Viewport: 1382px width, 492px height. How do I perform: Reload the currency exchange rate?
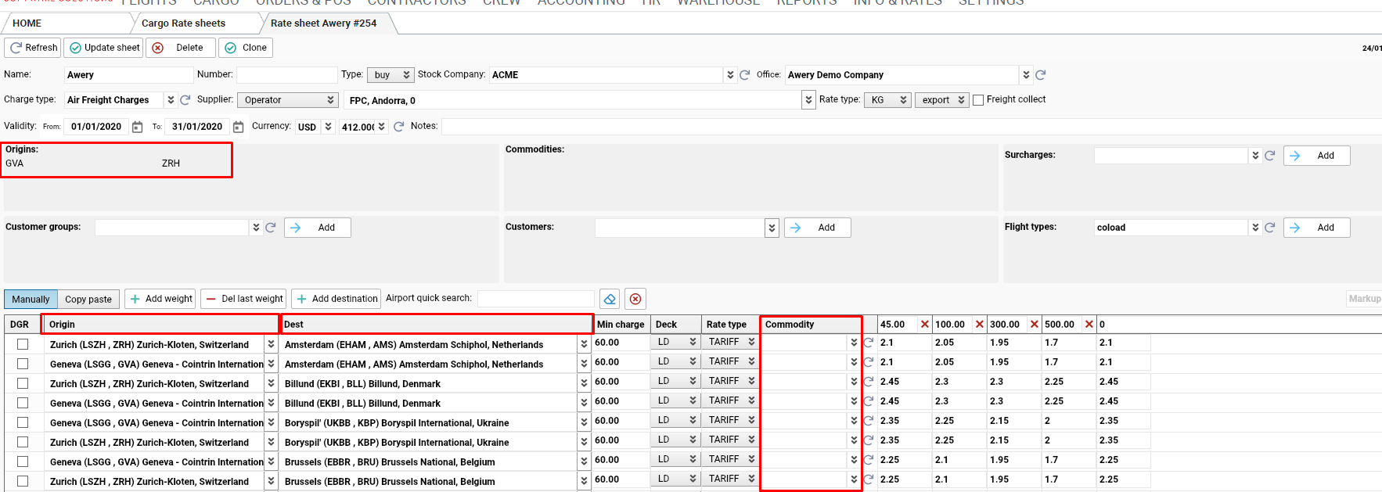click(x=399, y=127)
